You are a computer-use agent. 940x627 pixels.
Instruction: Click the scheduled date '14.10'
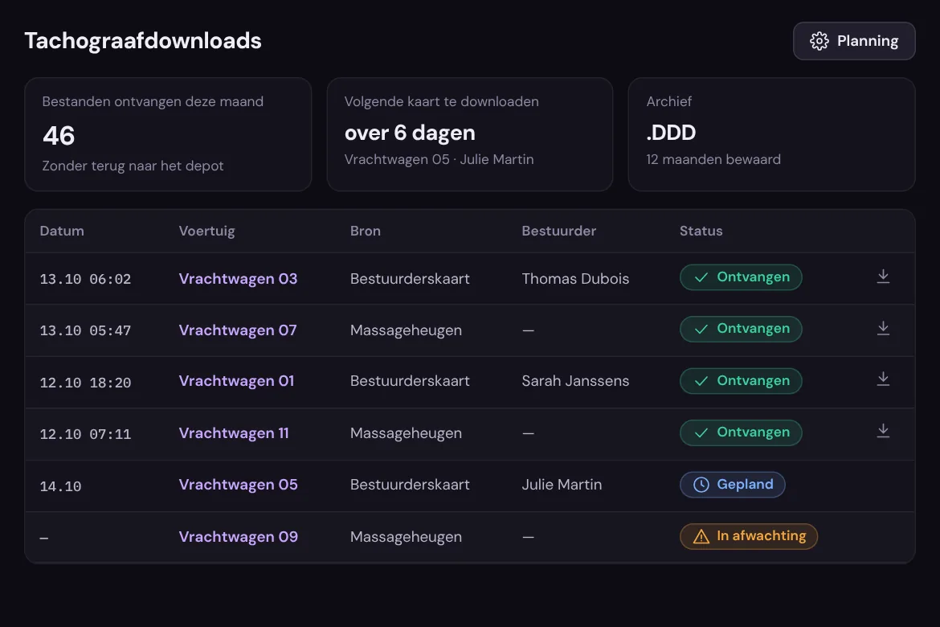click(x=60, y=486)
